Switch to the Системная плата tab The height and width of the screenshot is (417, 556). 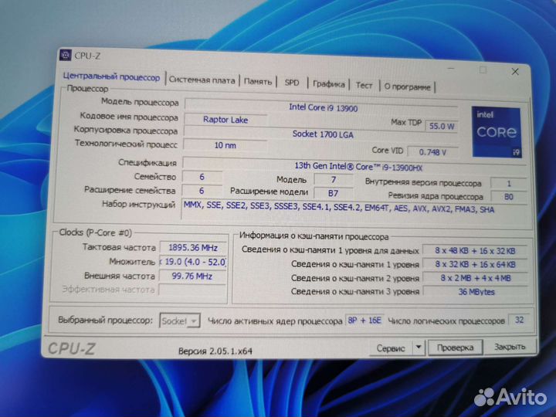point(202,80)
